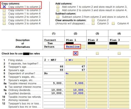This screenshot has width=131, height=109.
Task: Click Plan 1 qualified dividends 10,000 field
Action: 75,93
